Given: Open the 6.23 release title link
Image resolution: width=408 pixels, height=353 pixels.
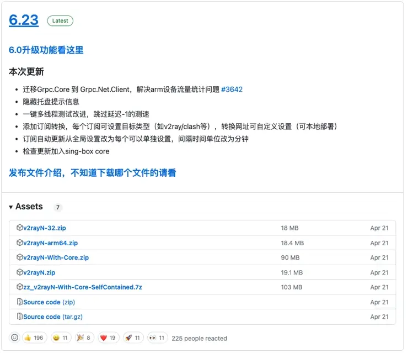Looking at the screenshot, I should (x=24, y=20).
